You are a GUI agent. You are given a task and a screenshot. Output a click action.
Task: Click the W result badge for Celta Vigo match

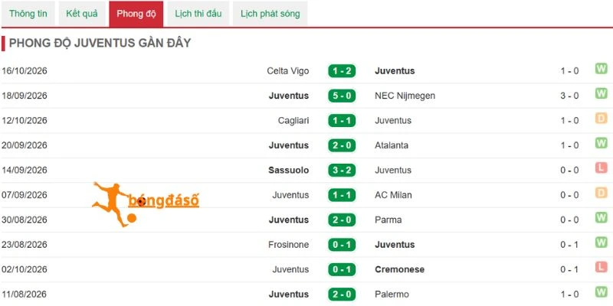[601, 69]
